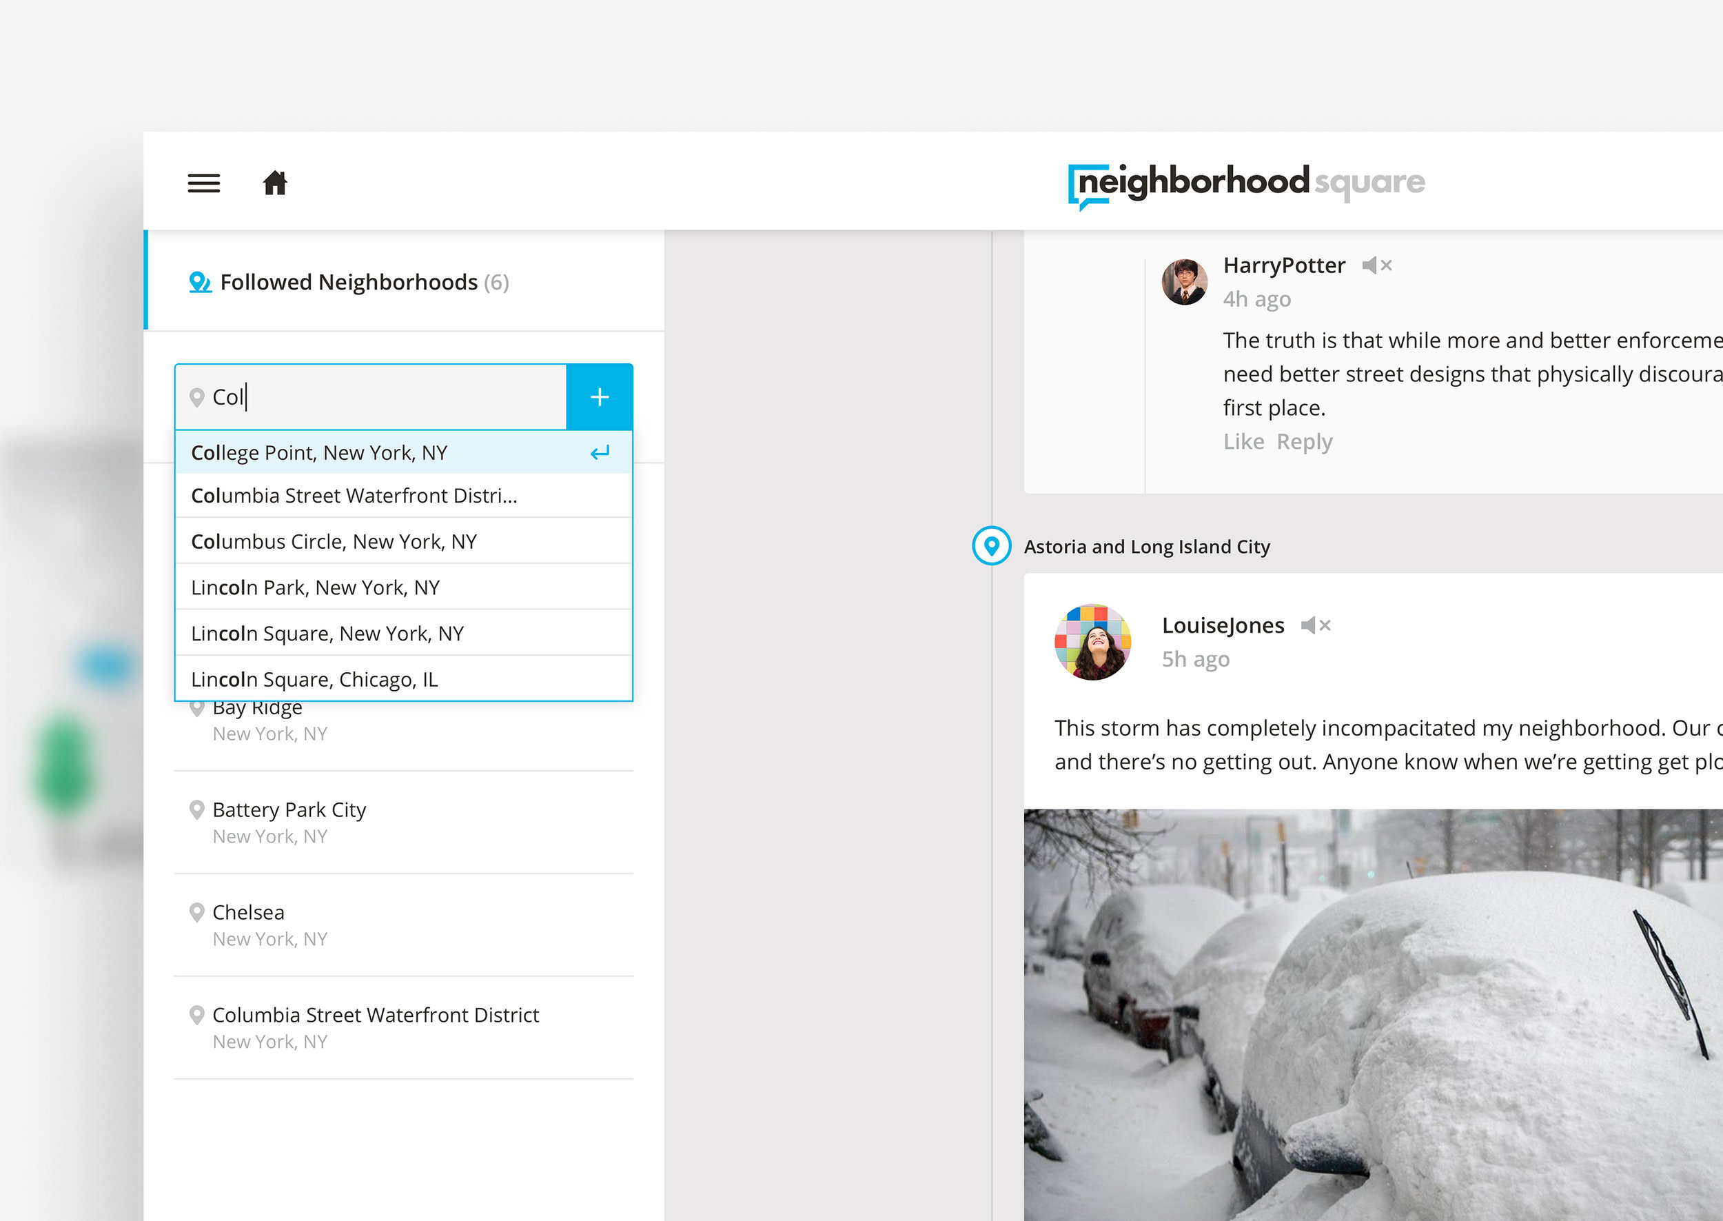The height and width of the screenshot is (1221, 1723).
Task: Reply to HarryPotter's comment
Action: (1305, 442)
